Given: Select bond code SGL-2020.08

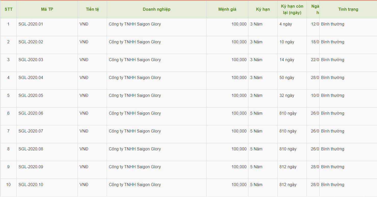Looking at the screenshot, I should [31, 149].
